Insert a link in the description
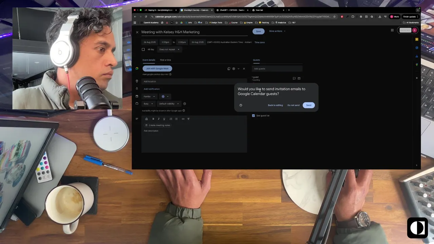Viewport: 434px width, 244px height. pos(183,119)
